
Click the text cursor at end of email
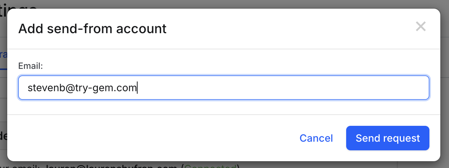pyautogui.click(x=137, y=88)
